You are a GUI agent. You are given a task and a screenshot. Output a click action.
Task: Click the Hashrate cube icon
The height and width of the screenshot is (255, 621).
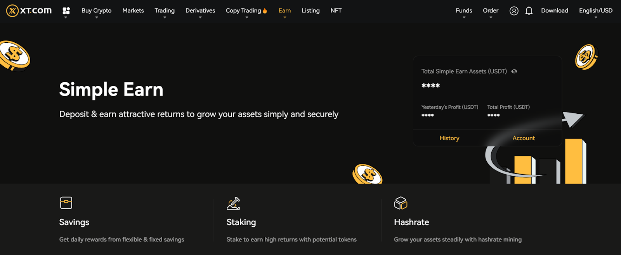[x=401, y=203]
